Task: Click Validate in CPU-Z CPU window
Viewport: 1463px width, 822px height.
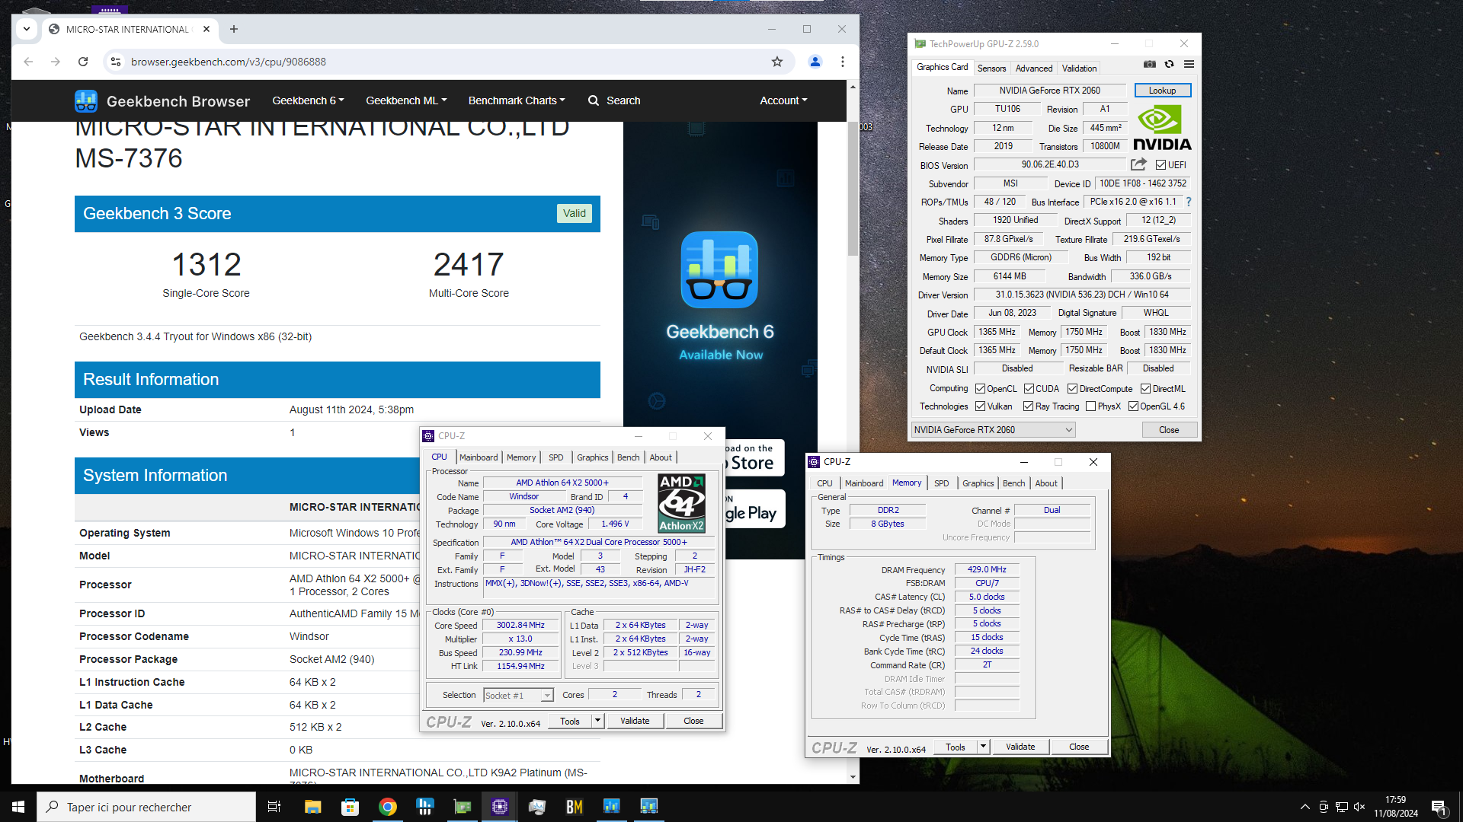Action: coord(635,721)
